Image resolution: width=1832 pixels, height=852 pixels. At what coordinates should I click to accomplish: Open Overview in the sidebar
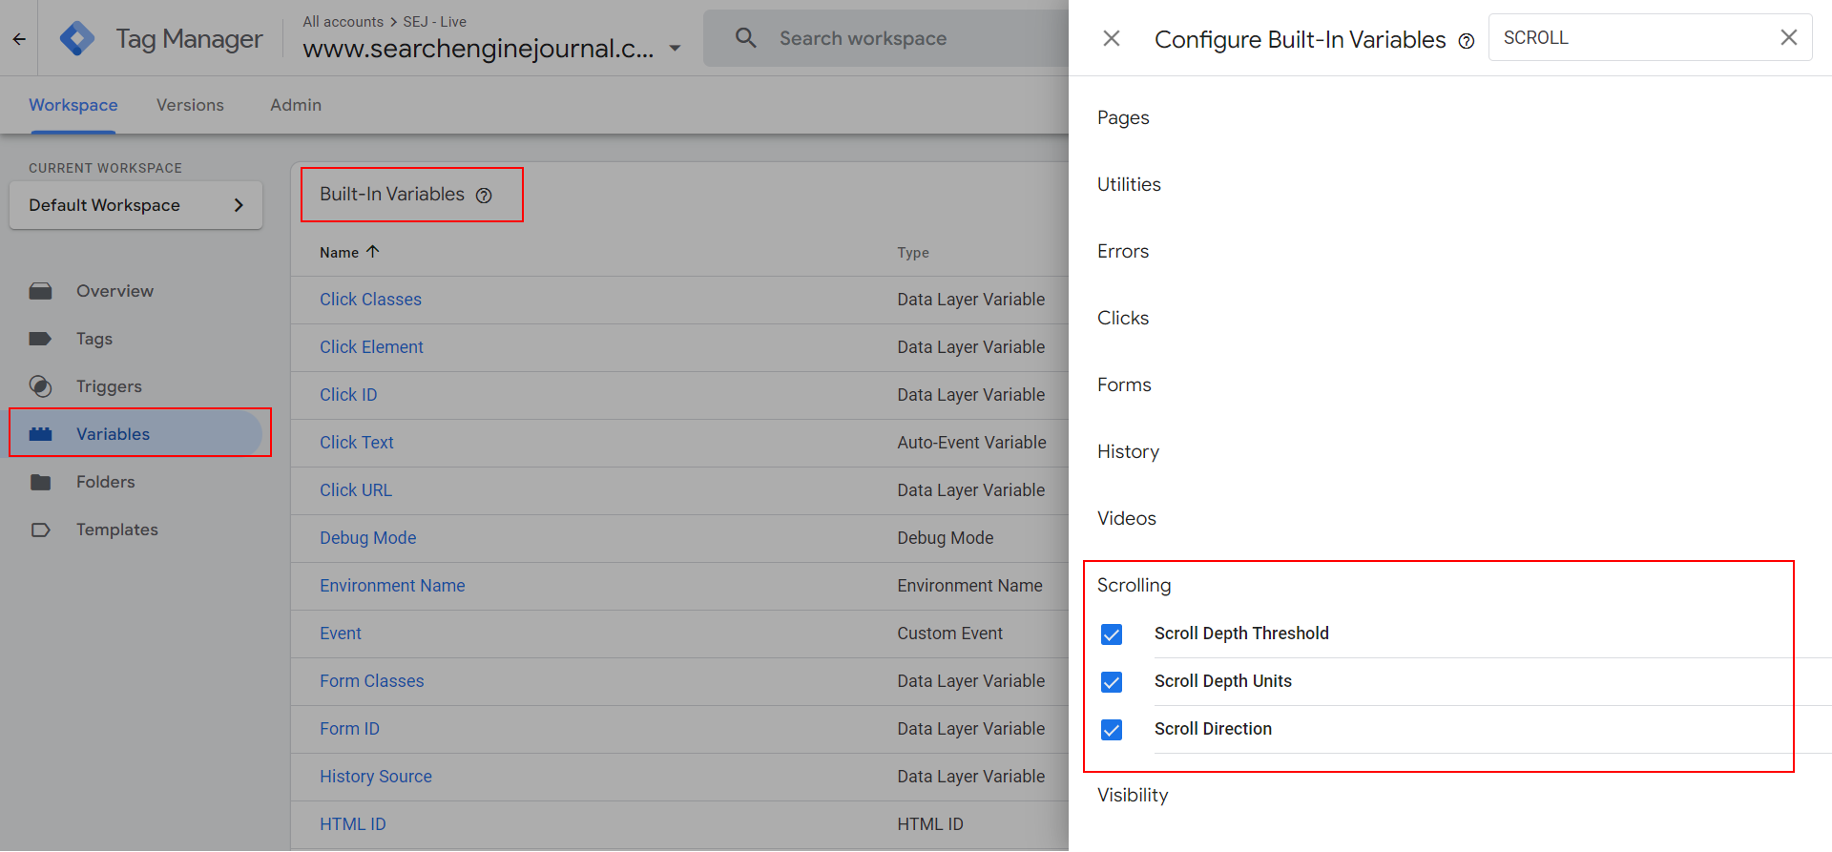[114, 291]
